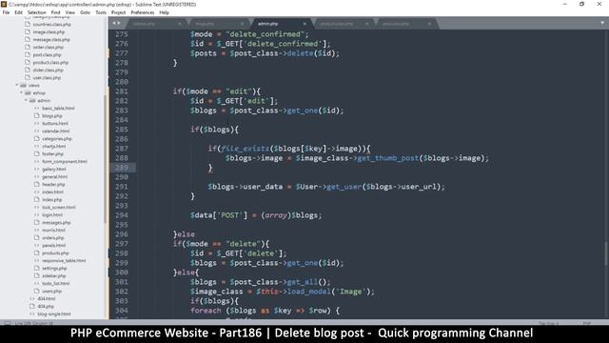609x343 pixels.
Task: Open the Edit menu
Action: coord(18,12)
